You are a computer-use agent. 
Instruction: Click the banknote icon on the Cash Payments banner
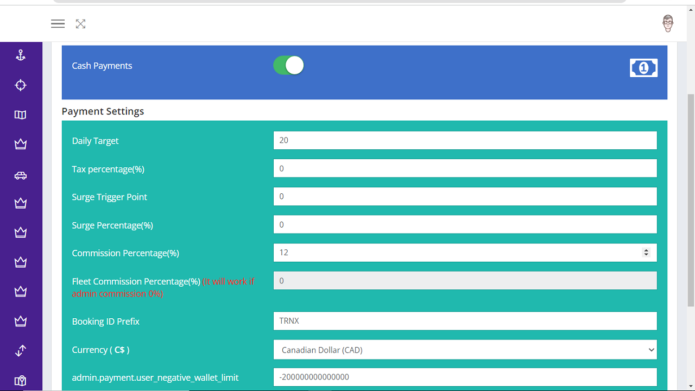[643, 67]
